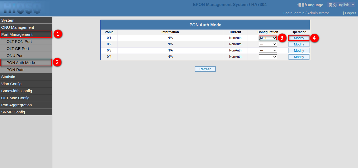The width and height of the screenshot is (358, 168).
Task: Open the SNMP Config menu
Action: pos(26,112)
